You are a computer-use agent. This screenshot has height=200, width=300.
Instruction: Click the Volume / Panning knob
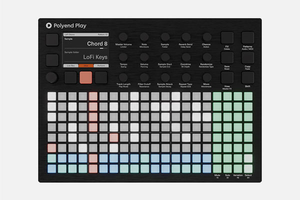144,57
